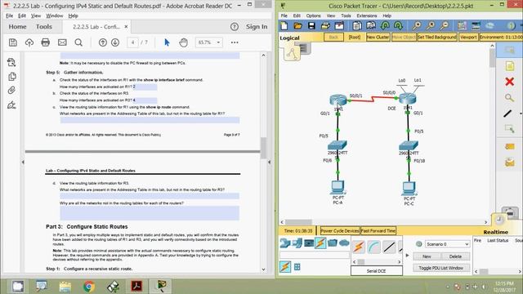Choose the Connections lightning category icon
523x294 pixels.
point(320,243)
